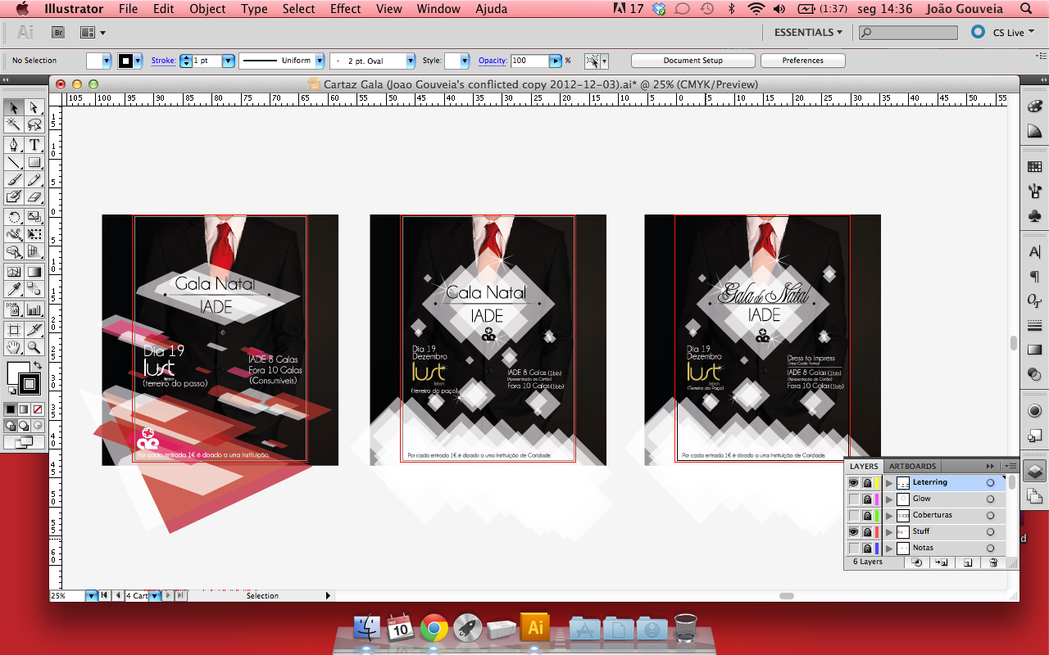Screen dimensions: 1049x655
Task: Hide the Stuff layer
Action: [x=854, y=532]
